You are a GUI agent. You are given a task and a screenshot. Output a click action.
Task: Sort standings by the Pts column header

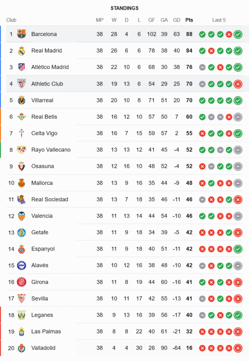189,20
